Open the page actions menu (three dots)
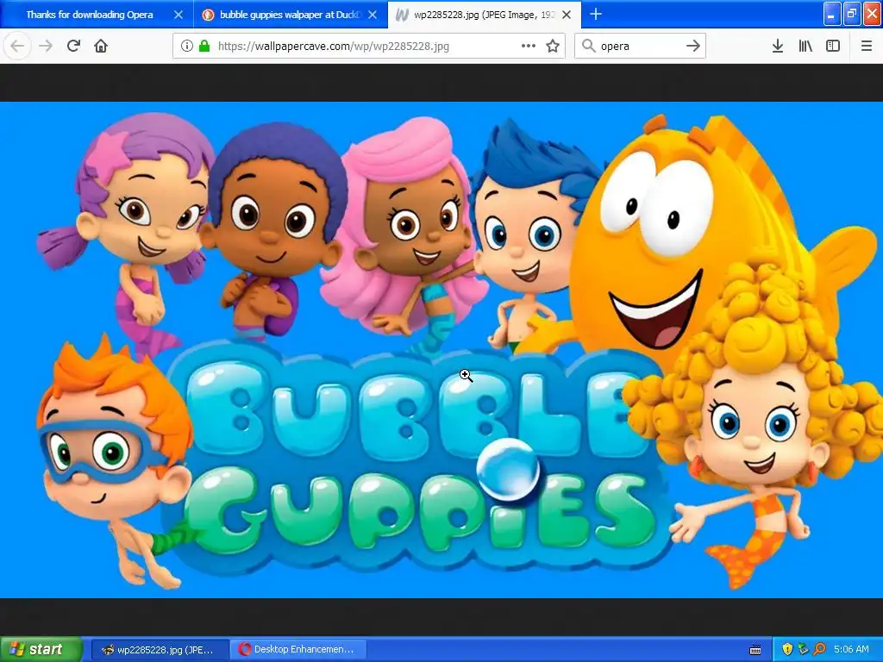Image resolution: width=883 pixels, height=662 pixels. pyautogui.click(x=529, y=47)
